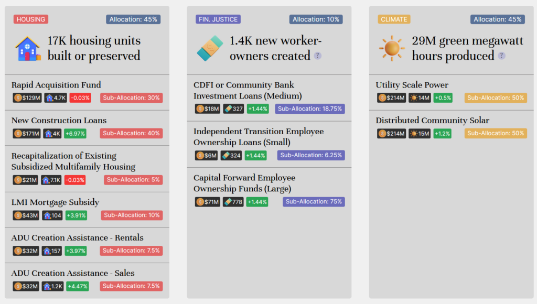Image resolution: width=537 pixels, height=304 pixels.
Task: Click the +0.5% change on Utility Scale Power
Action: pyautogui.click(x=443, y=98)
